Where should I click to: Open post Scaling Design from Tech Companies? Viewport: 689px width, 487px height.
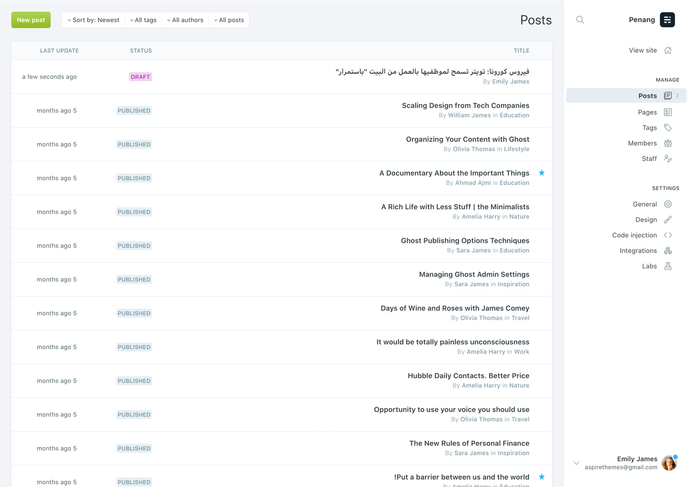click(x=465, y=105)
